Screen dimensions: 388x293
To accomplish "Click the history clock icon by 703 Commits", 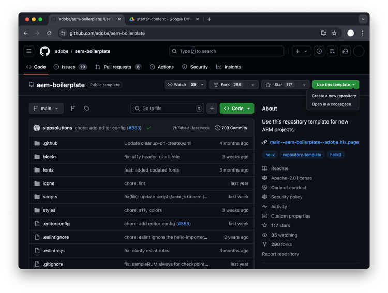I will point(217,128).
